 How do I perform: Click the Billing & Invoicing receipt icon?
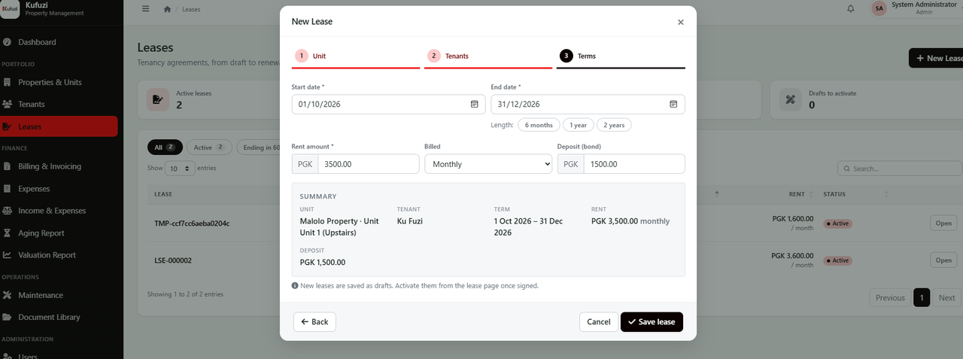(x=8, y=166)
